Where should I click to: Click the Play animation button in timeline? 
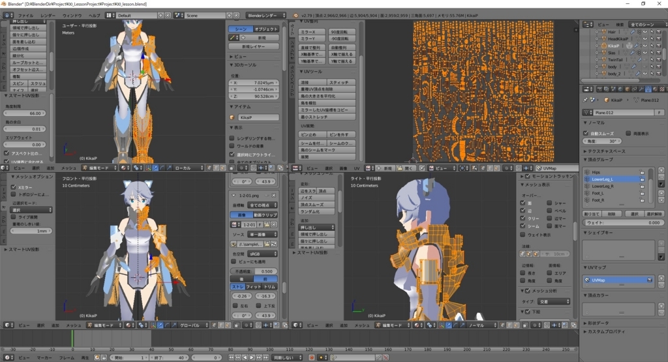pos(252,357)
